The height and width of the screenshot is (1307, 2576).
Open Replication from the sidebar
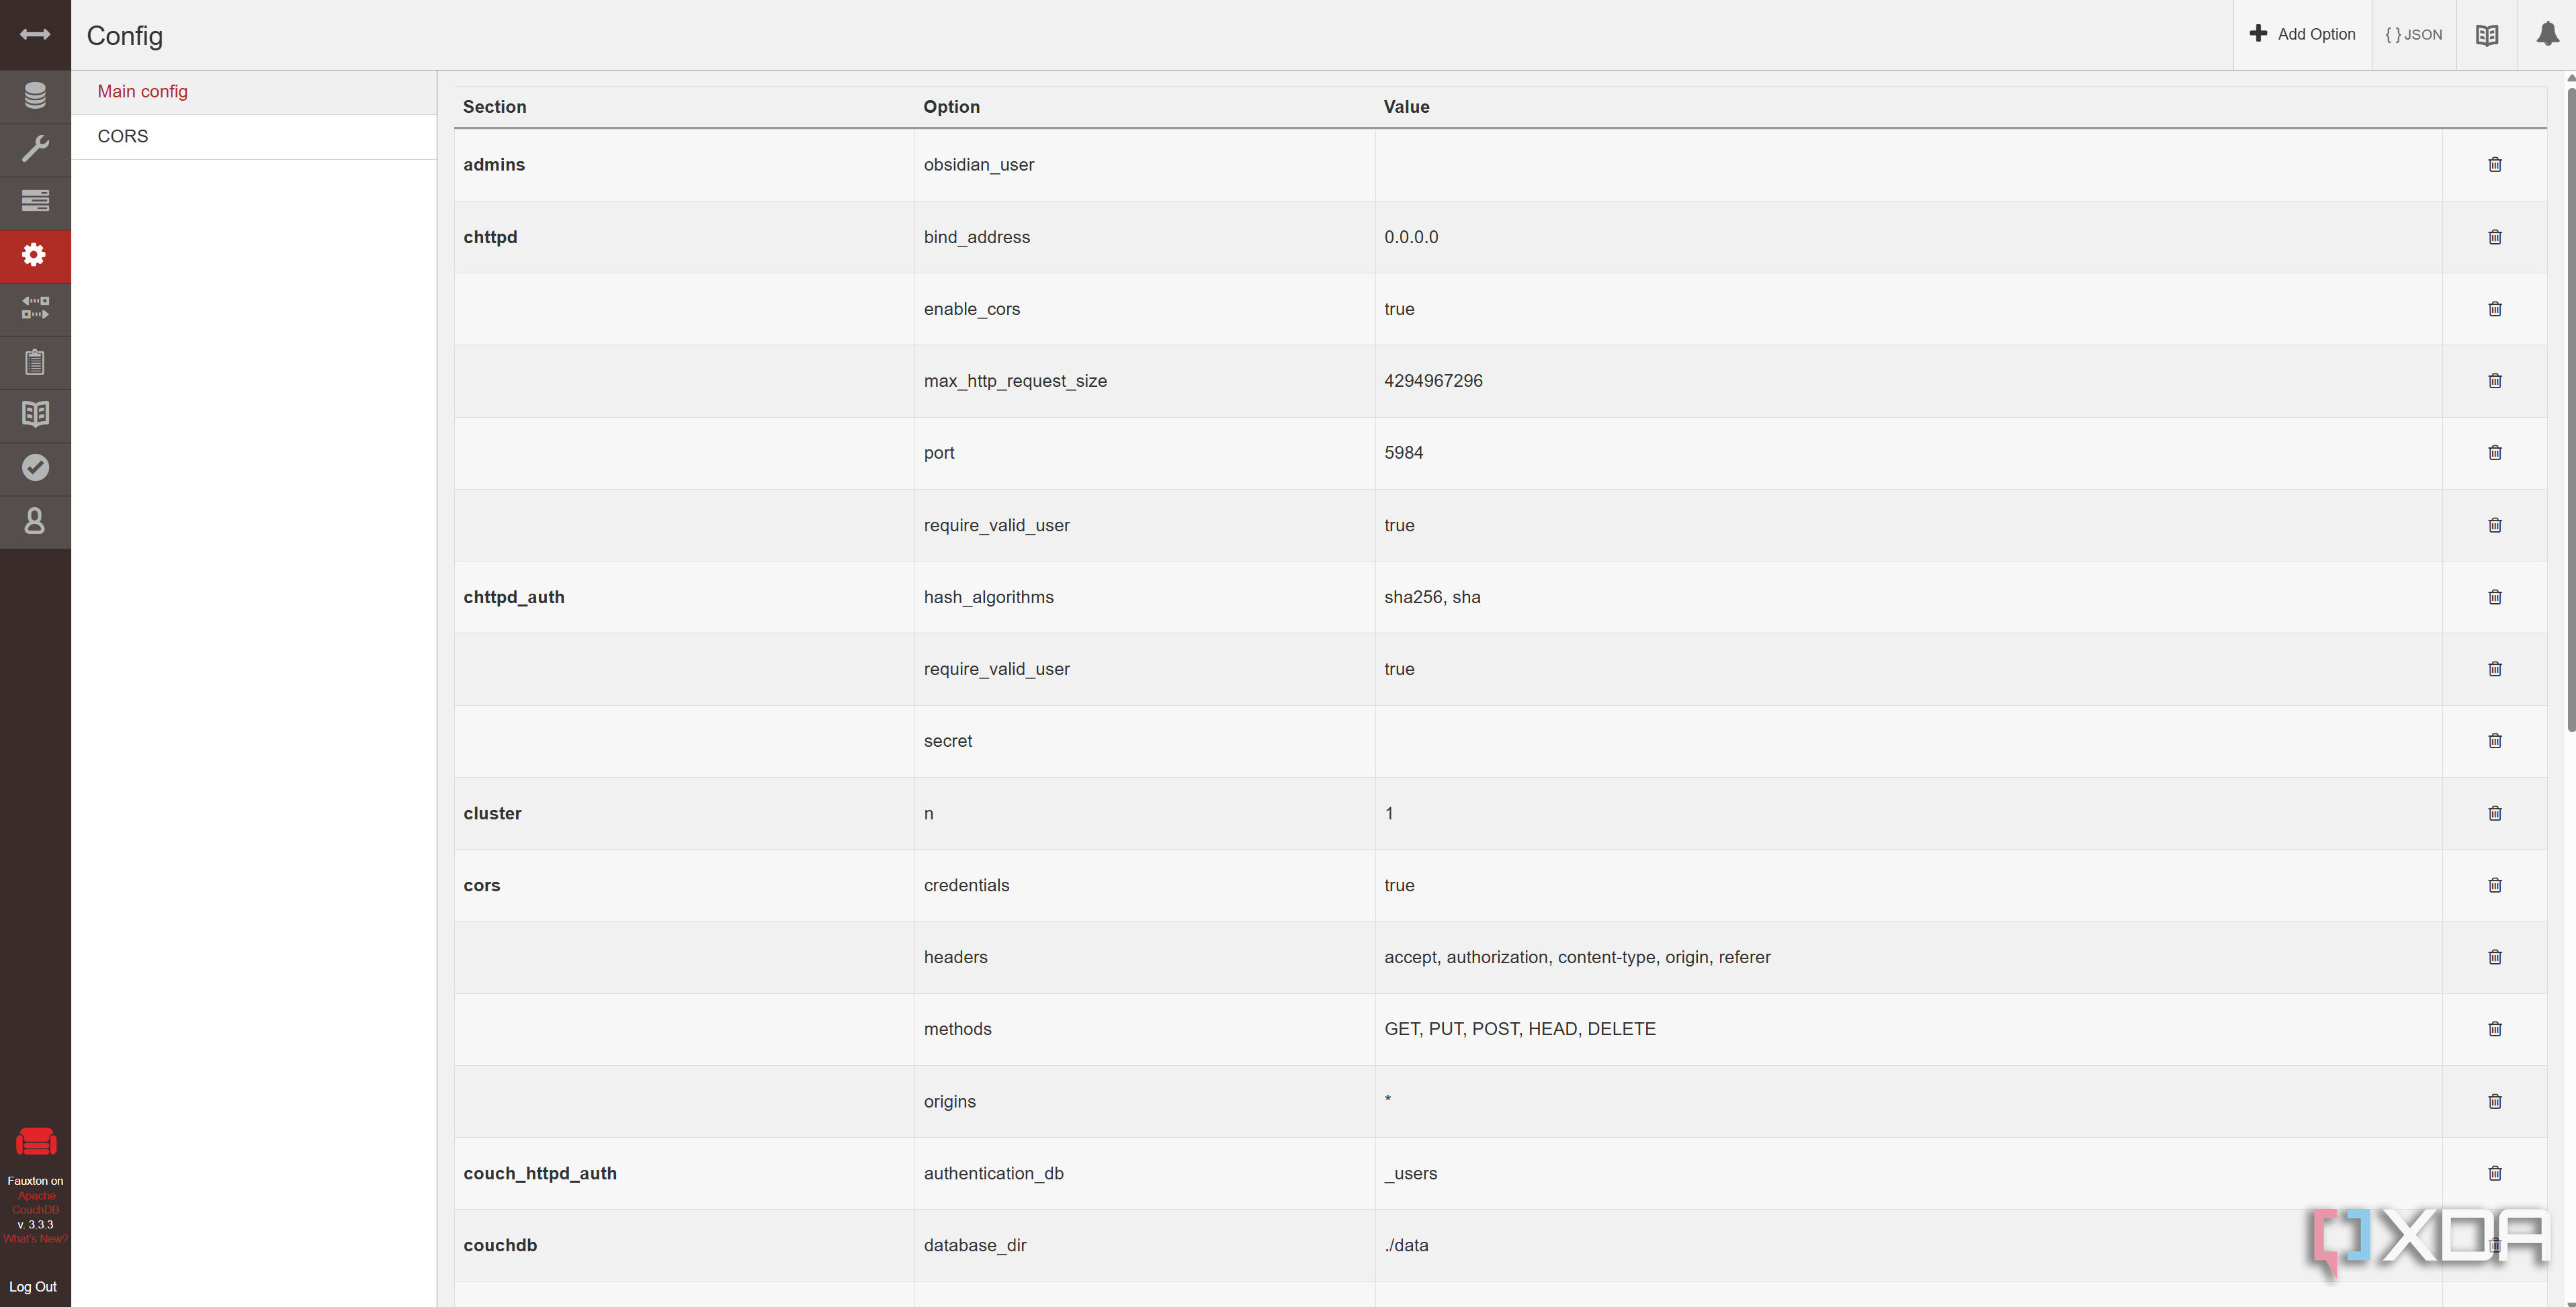pos(35,308)
